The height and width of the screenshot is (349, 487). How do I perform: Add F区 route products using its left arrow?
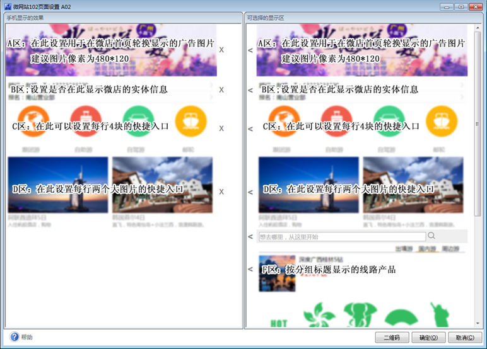tap(250, 269)
